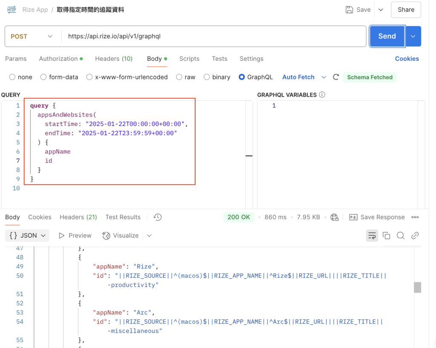Open the Headers (10) request tab

click(114, 59)
